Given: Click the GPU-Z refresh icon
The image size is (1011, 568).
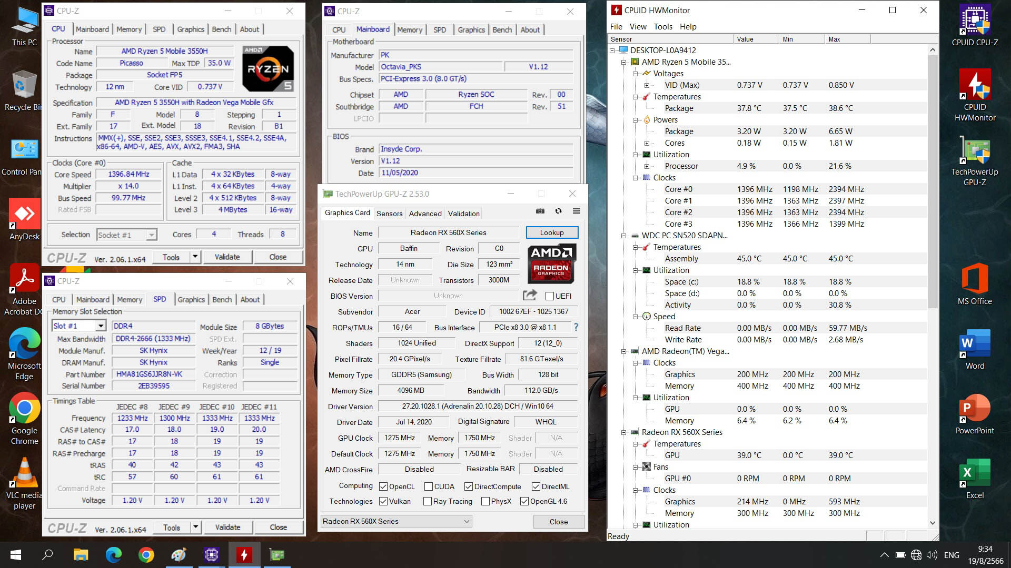Looking at the screenshot, I should pyautogui.click(x=558, y=211).
